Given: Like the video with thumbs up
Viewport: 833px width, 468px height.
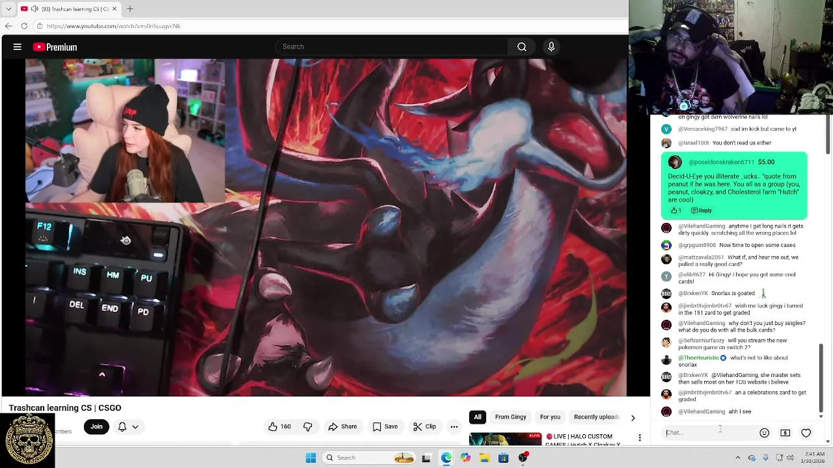Looking at the screenshot, I should pos(279,426).
